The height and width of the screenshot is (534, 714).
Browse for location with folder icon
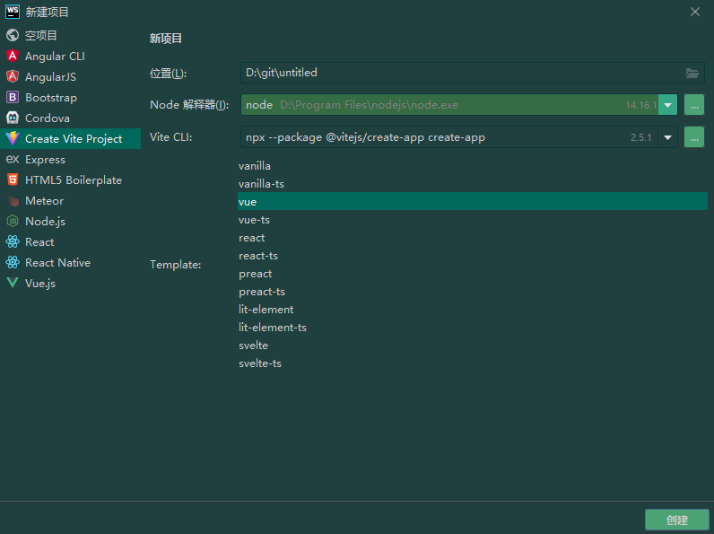(692, 73)
